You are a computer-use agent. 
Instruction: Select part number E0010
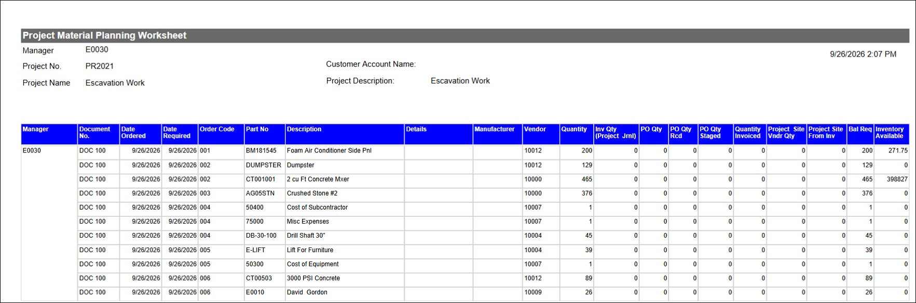255,292
